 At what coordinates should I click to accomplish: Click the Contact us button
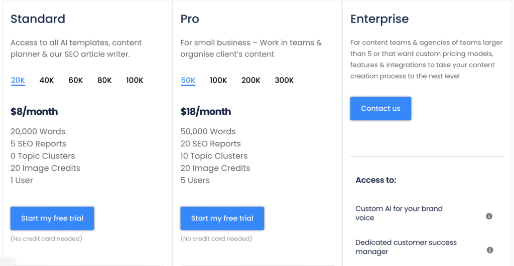380,109
